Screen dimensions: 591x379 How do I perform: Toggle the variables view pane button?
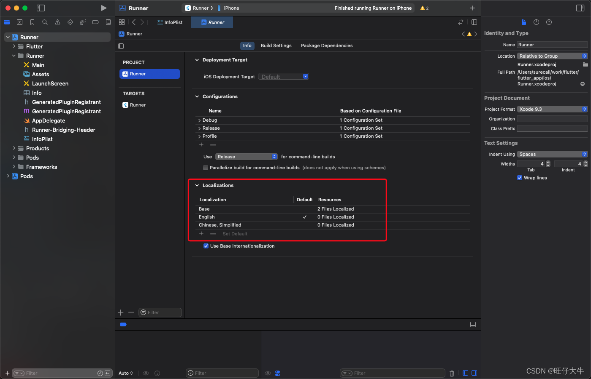(465, 373)
